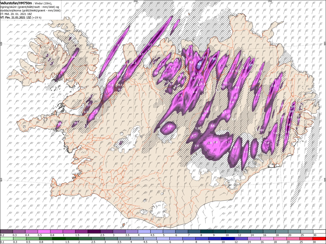Select the dark teal 9 snow legend swatch
Screen dimensions: 326x244
(219, 232)
